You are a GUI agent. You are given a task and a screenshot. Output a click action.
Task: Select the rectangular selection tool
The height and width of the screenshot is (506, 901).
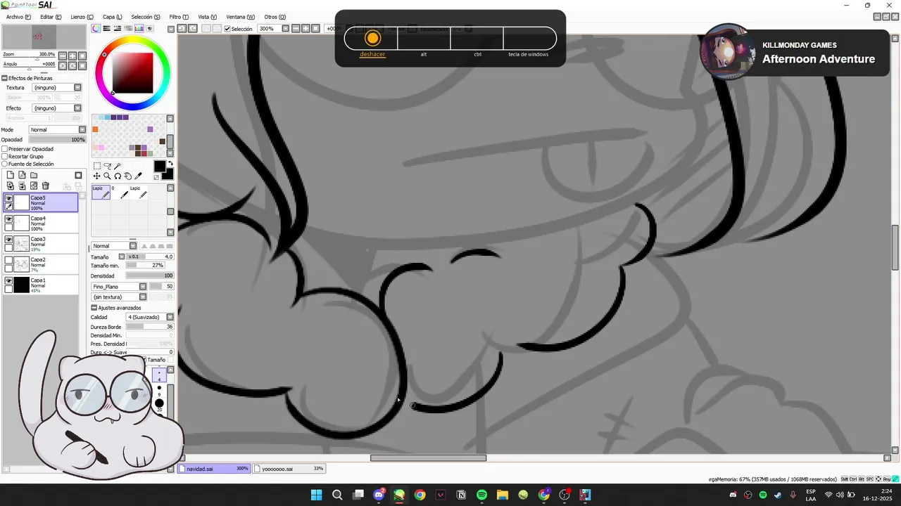tap(97, 167)
